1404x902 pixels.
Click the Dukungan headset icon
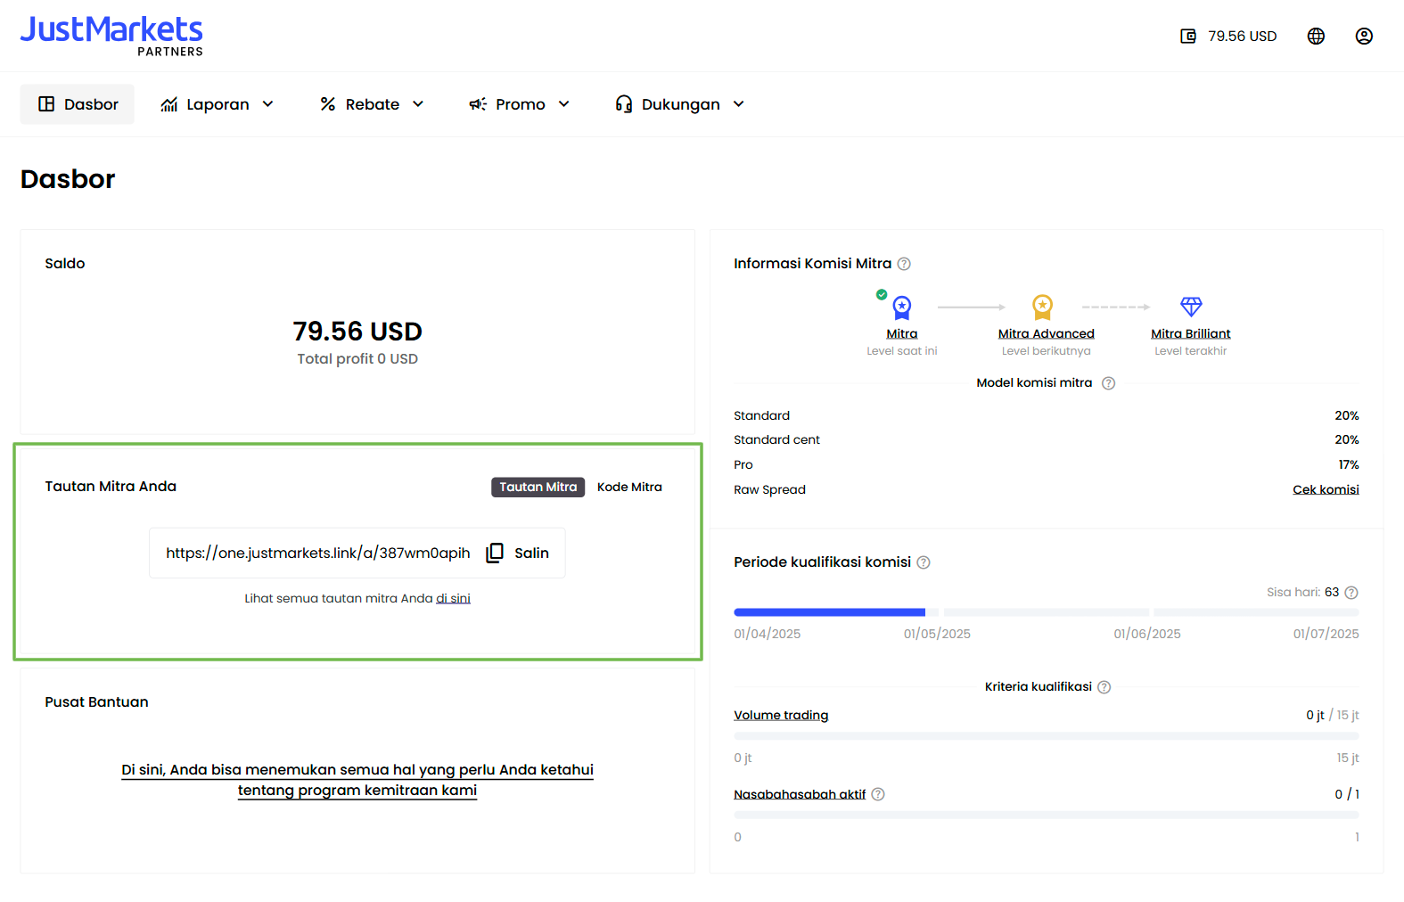[x=624, y=104]
